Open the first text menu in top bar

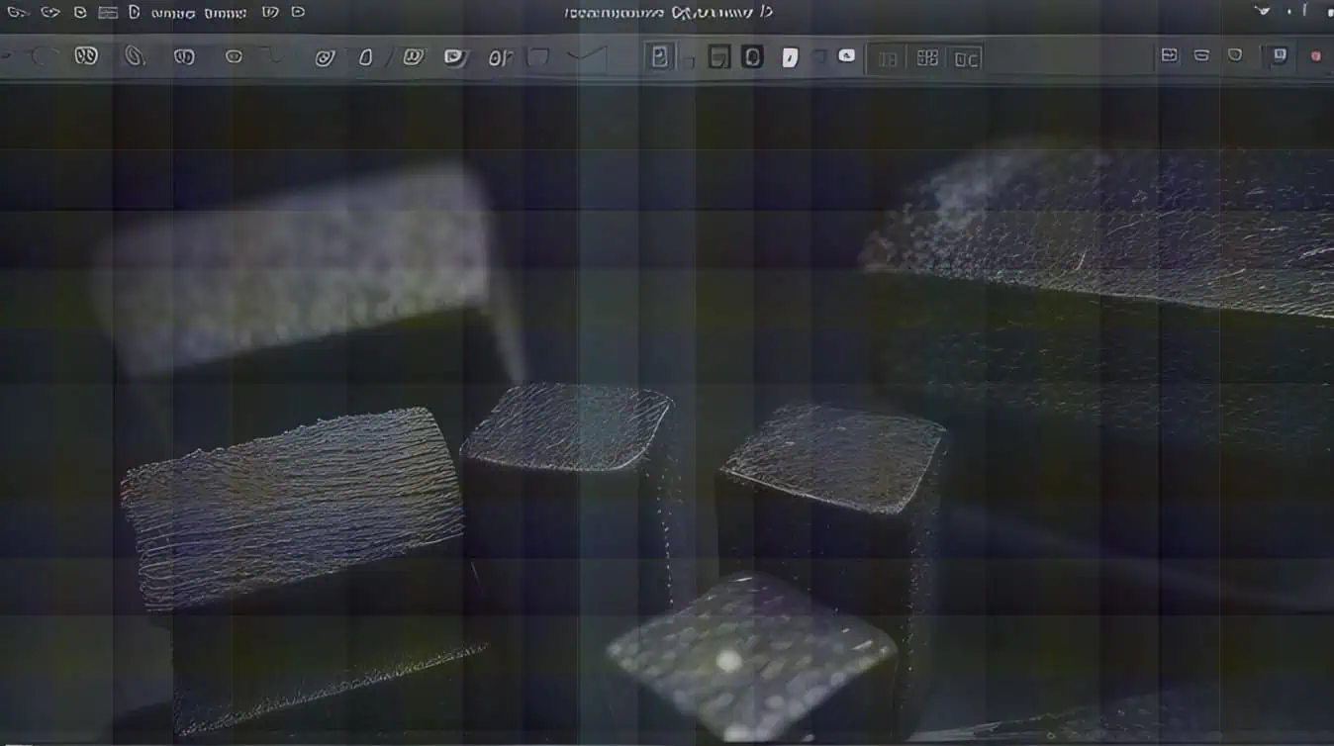[172, 13]
